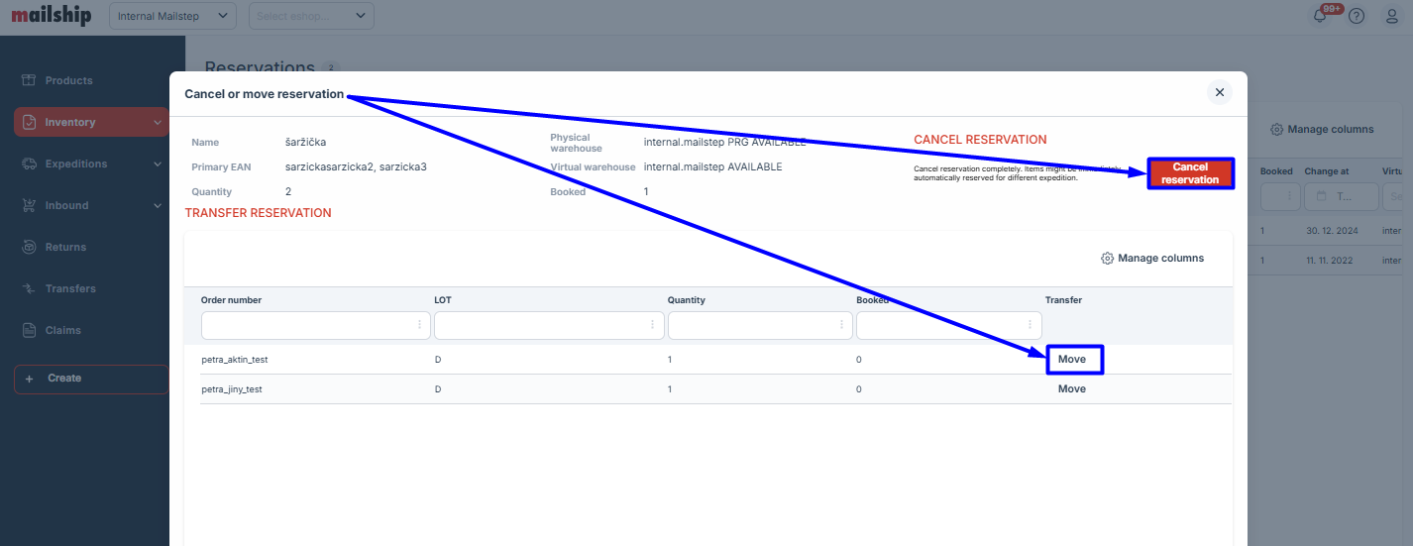This screenshot has width=1413, height=546.
Task: Close the Cancel or move reservation dialog
Action: coord(1220,92)
